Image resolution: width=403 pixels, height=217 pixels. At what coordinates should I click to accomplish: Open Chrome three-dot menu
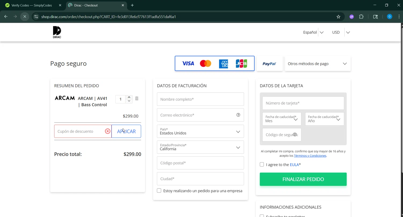399,17
